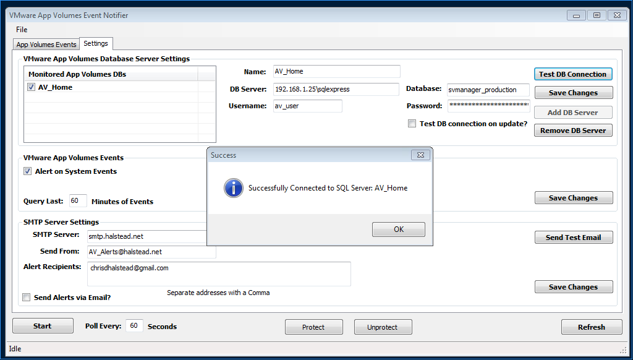Toggle the AV_Home monitored database checkbox
Image resolution: width=633 pixels, height=360 pixels.
[x=32, y=88]
